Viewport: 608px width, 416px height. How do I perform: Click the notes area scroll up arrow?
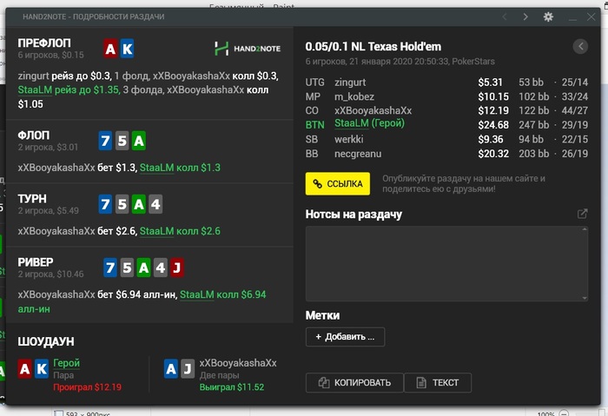[585, 229]
